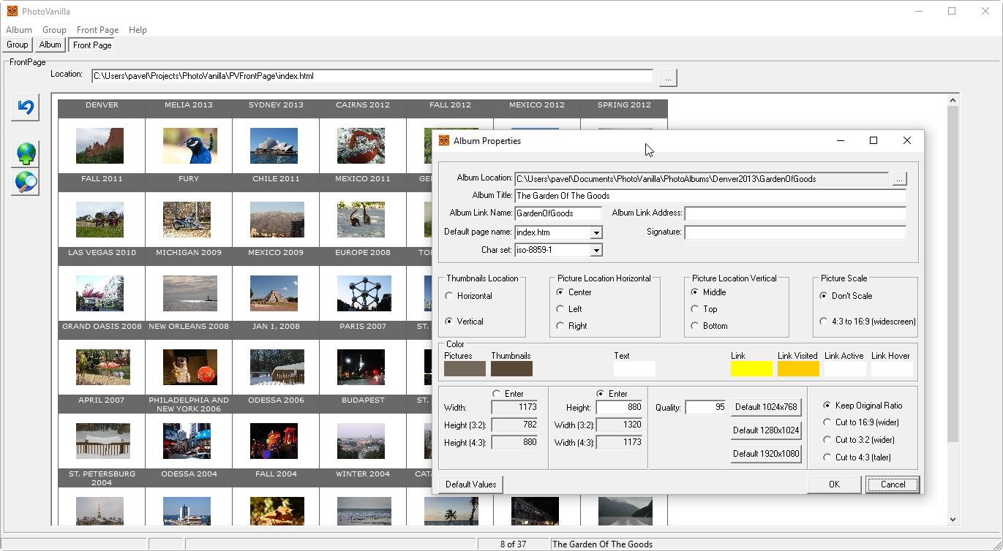The height and width of the screenshot is (551, 1003).
Task: Open the Front Page menu
Action: [x=97, y=30]
